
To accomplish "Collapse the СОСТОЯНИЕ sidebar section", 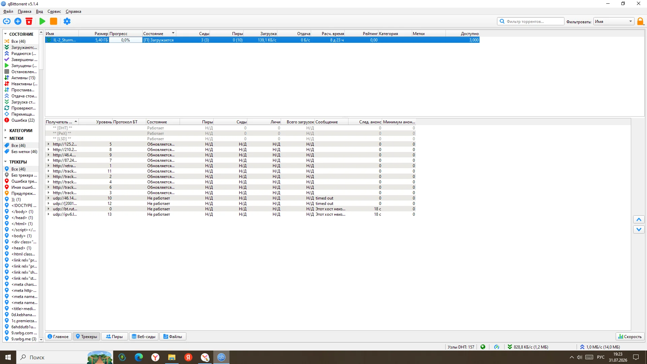I will 5,34.
